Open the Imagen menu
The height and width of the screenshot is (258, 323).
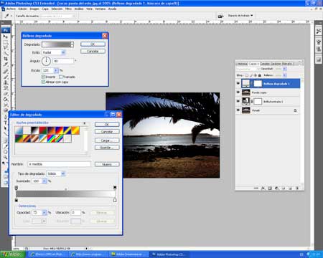tap(34, 9)
